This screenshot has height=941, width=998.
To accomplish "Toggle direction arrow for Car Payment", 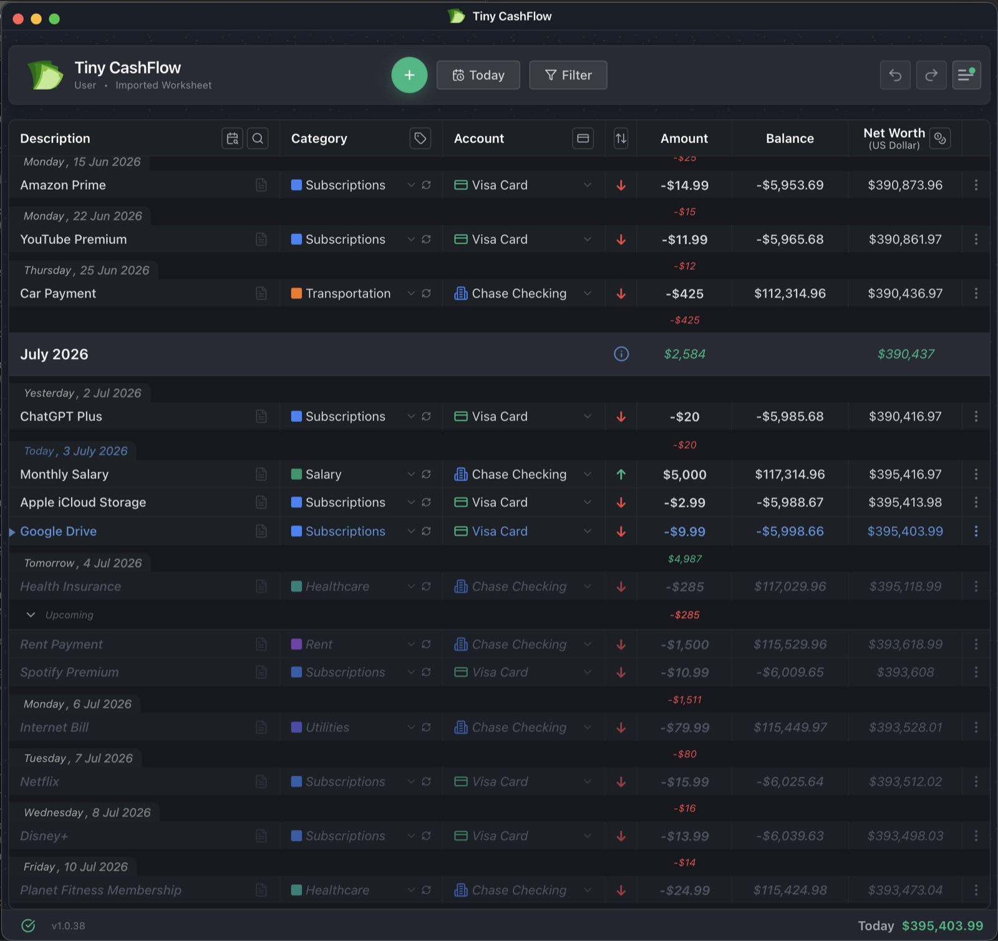I will pos(621,293).
